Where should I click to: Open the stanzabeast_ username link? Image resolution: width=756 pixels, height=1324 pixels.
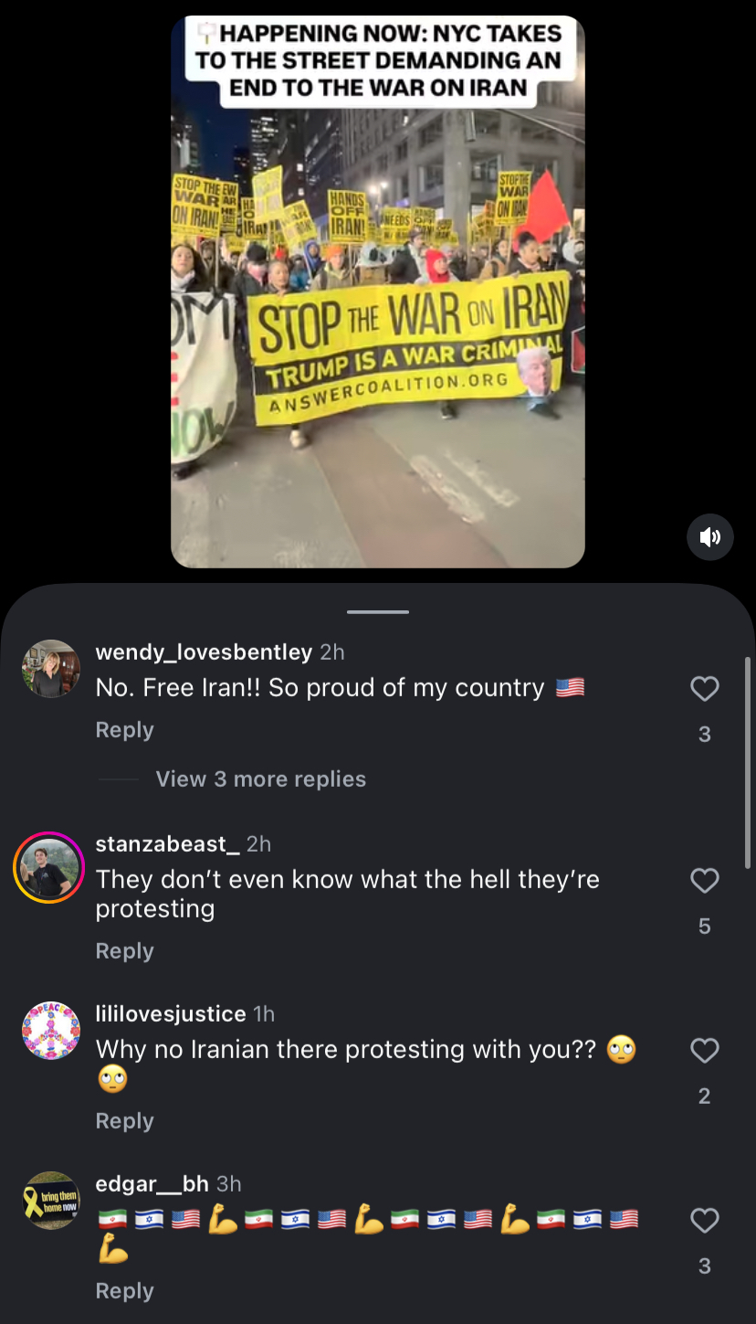pos(168,844)
